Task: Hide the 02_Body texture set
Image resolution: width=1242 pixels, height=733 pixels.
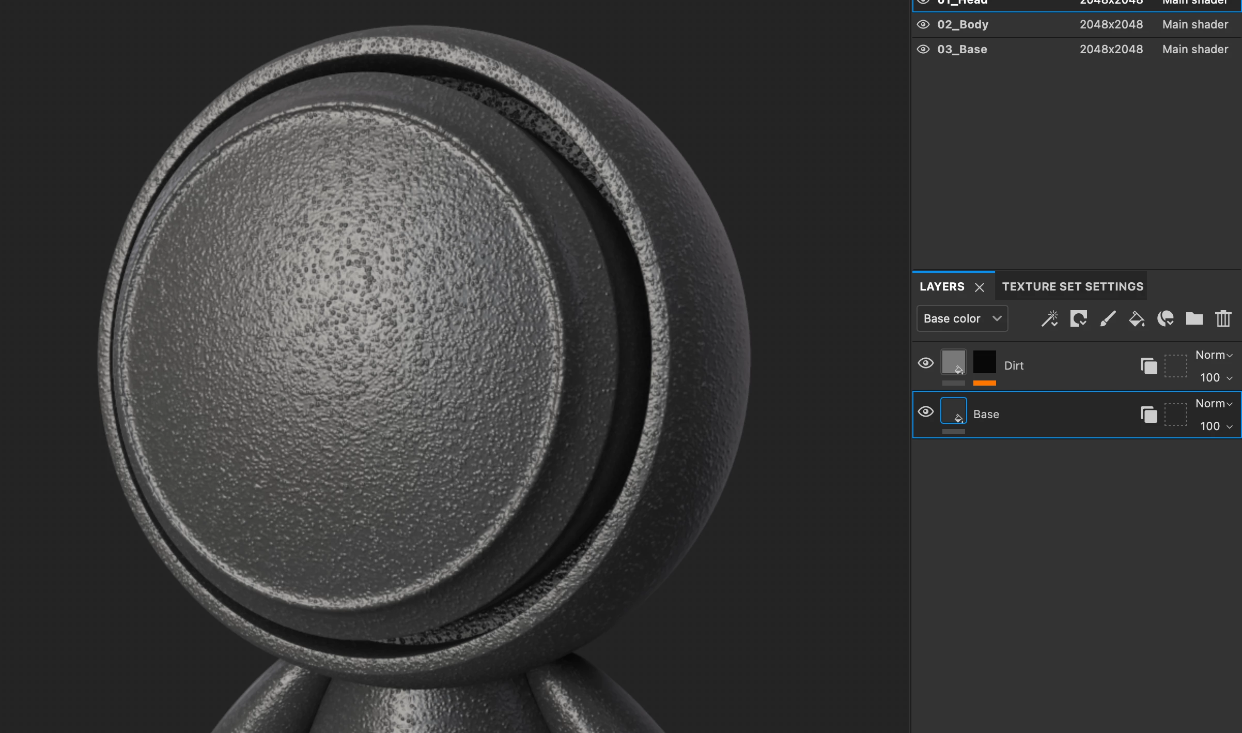Action: point(923,24)
